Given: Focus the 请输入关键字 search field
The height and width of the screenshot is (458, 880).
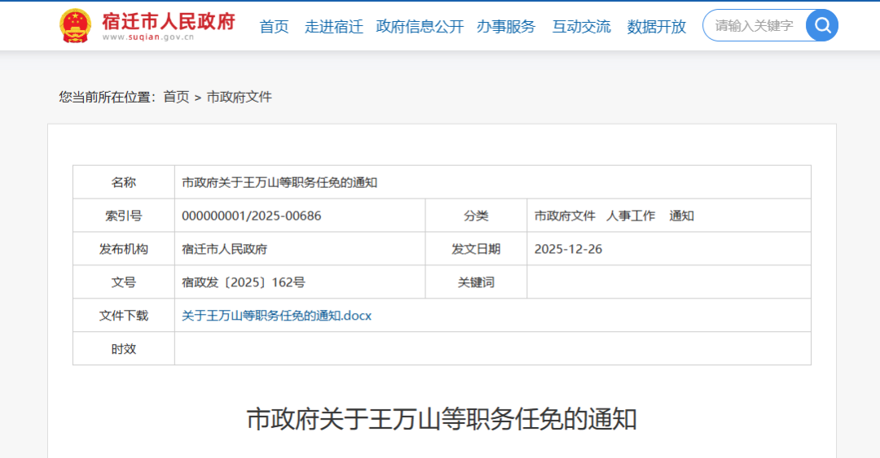Looking at the screenshot, I should click(x=754, y=26).
